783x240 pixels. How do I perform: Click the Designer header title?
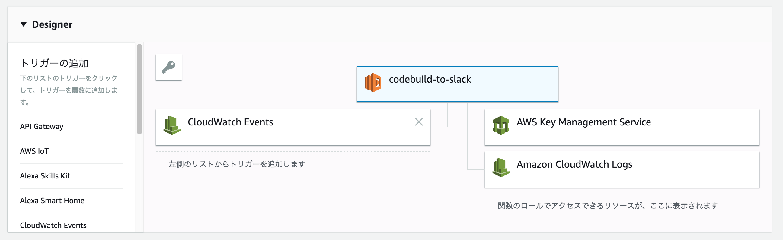pos(52,24)
